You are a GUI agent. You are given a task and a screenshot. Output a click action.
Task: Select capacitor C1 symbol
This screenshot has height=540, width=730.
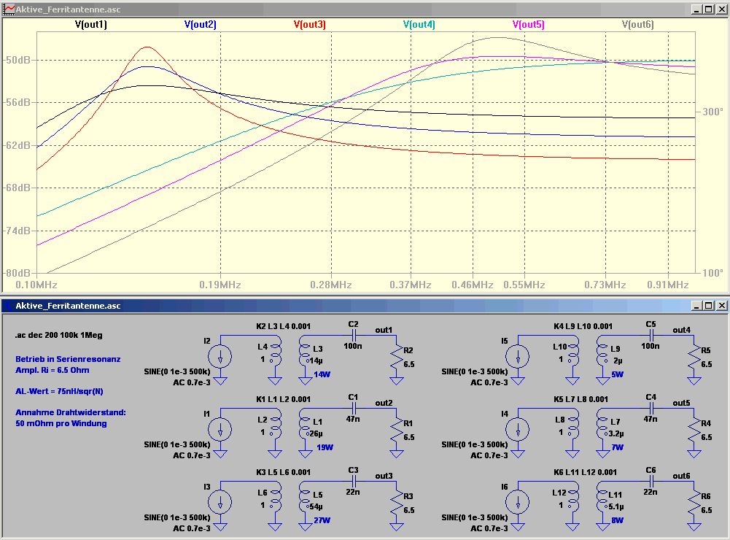click(x=354, y=409)
